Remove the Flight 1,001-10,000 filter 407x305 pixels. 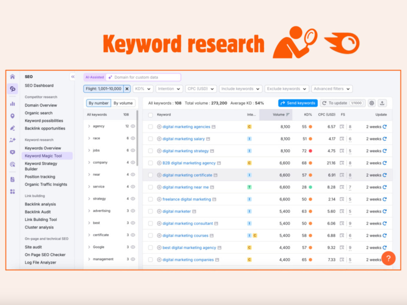coord(127,89)
